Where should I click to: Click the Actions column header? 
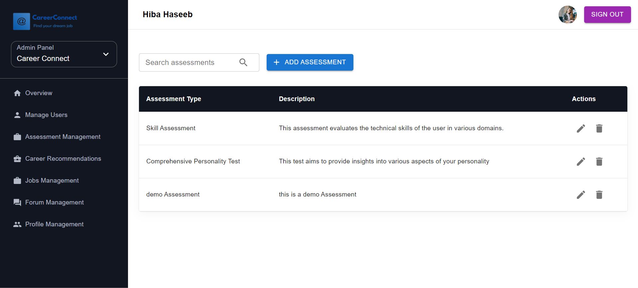tap(583, 99)
